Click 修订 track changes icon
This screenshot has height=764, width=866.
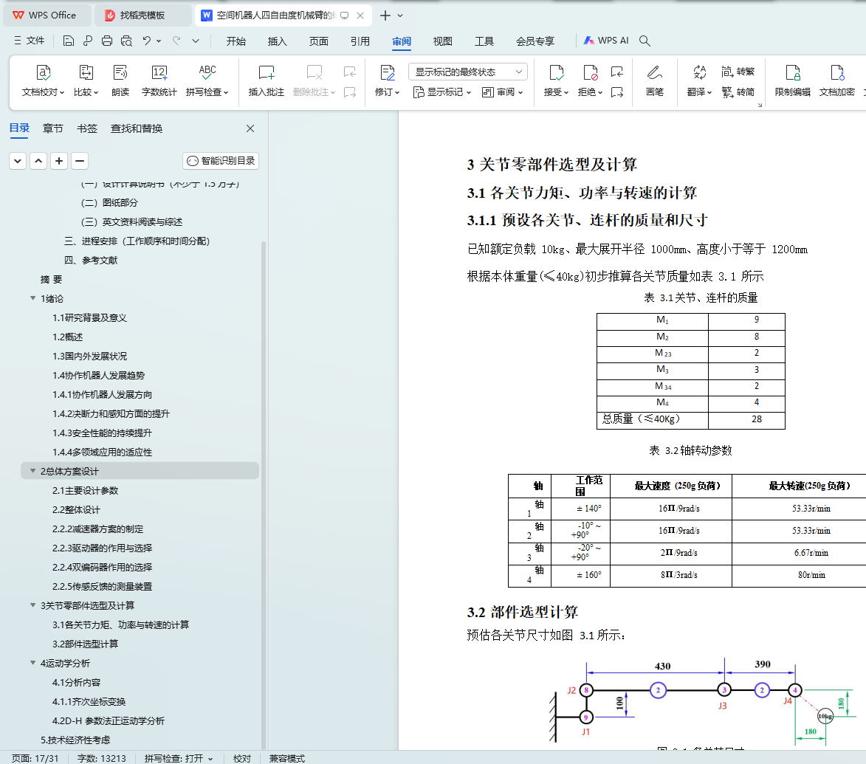pyautogui.click(x=387, y=80)
